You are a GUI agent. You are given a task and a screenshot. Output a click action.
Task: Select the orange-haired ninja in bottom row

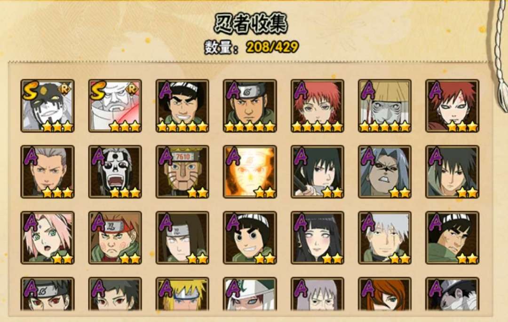385,293
